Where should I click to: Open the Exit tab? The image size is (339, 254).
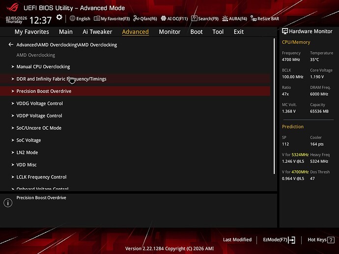click(239, 32)
